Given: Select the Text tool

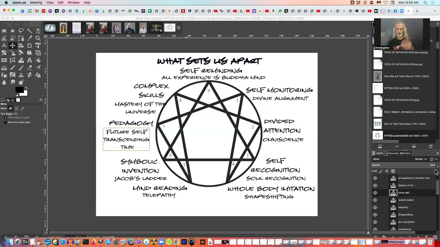Looking at the screenshot, I should [x=30, y=60].
